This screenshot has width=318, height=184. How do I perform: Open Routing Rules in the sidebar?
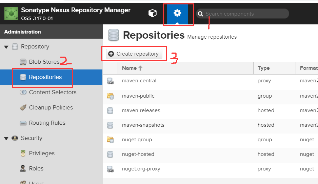coord(47,123)
